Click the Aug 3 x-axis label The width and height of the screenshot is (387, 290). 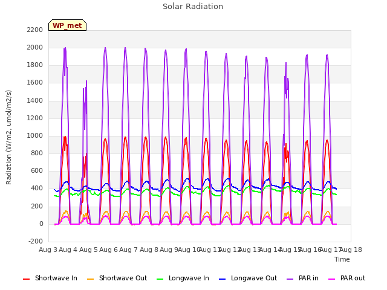tap(48, 250)
